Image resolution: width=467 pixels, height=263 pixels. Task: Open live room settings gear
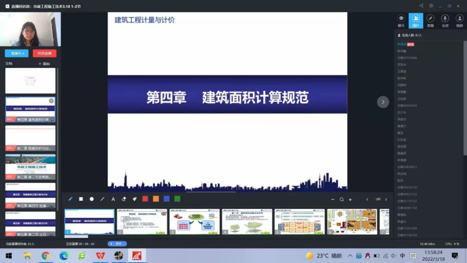coord(431,6)
